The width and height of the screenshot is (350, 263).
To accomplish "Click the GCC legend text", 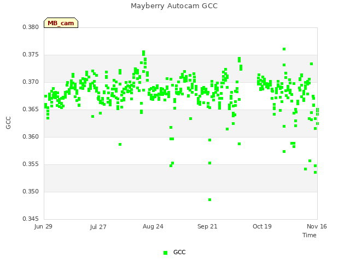I will pyautogui.click(x=179, y=252).
